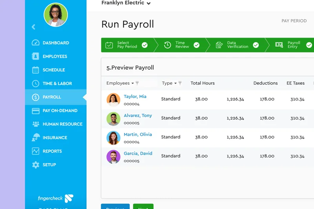Screen dimensions: 314x209
Task: Open the Employees column sort dropdown
Action: pyautogui.click(x=133, y=84)
